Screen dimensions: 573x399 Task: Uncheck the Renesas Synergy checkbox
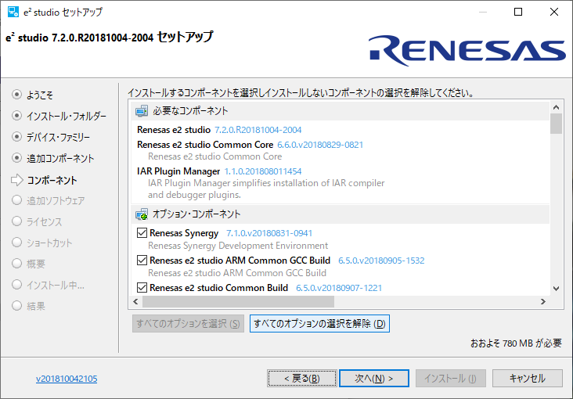(142, 233)
